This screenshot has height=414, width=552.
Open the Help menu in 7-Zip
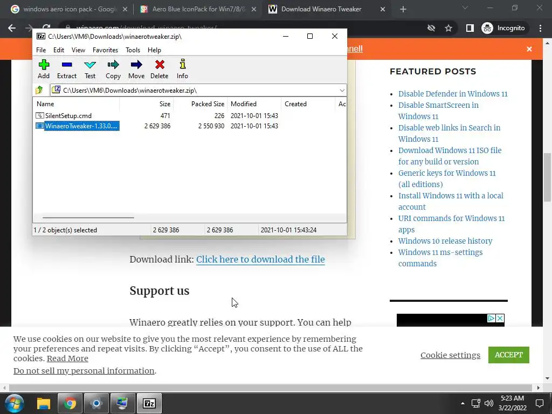(x=154, y=50)
